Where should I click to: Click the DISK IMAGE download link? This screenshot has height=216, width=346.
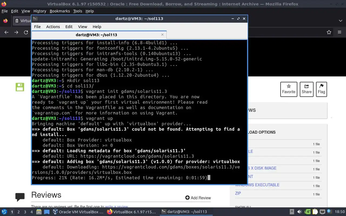tap(262, 168)
